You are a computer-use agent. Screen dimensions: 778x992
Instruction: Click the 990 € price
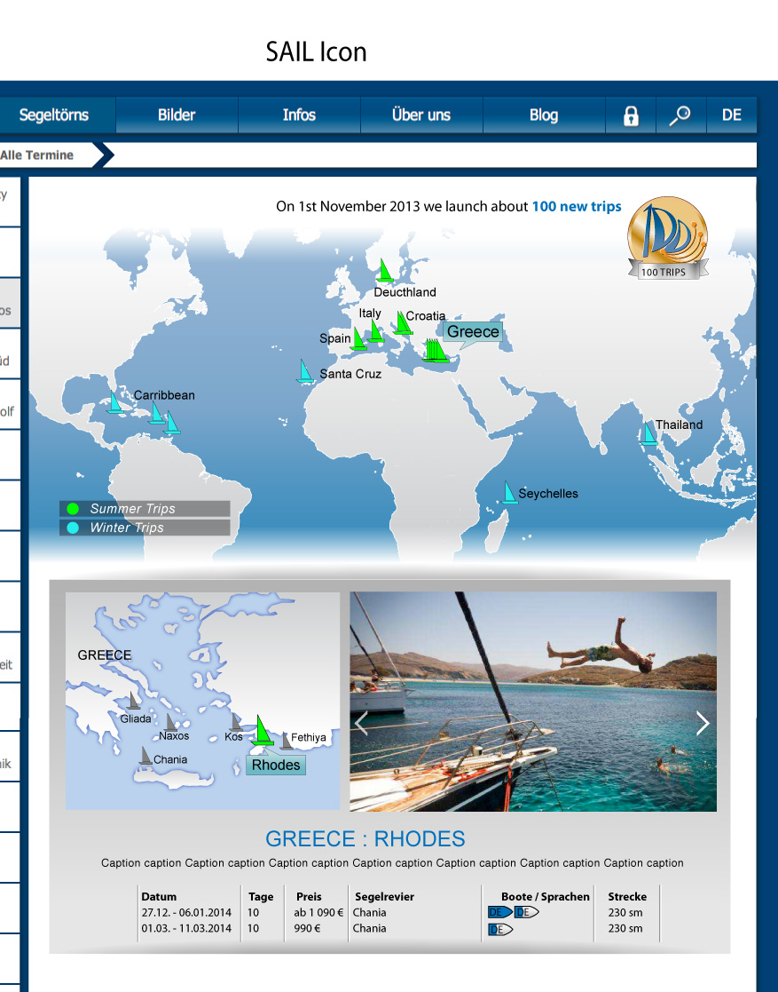pos(307,928)
